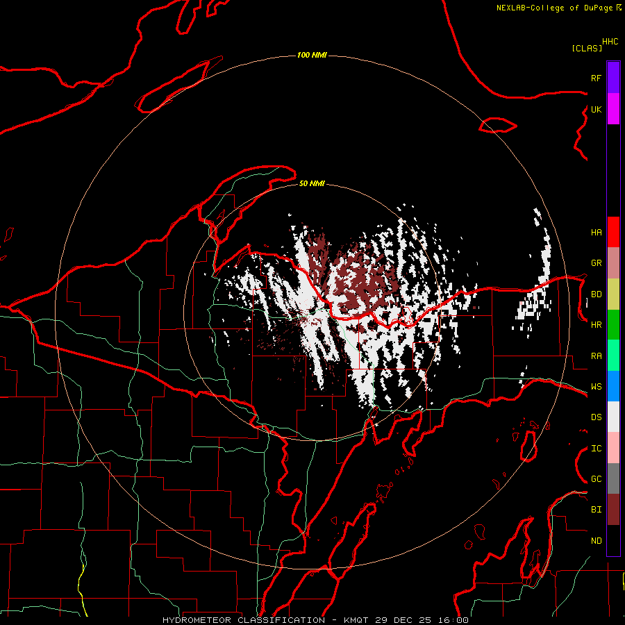The height and width of the screenshot is (625, 625).
Task: Click the 'BD' legend label
Action: (596, 294)
